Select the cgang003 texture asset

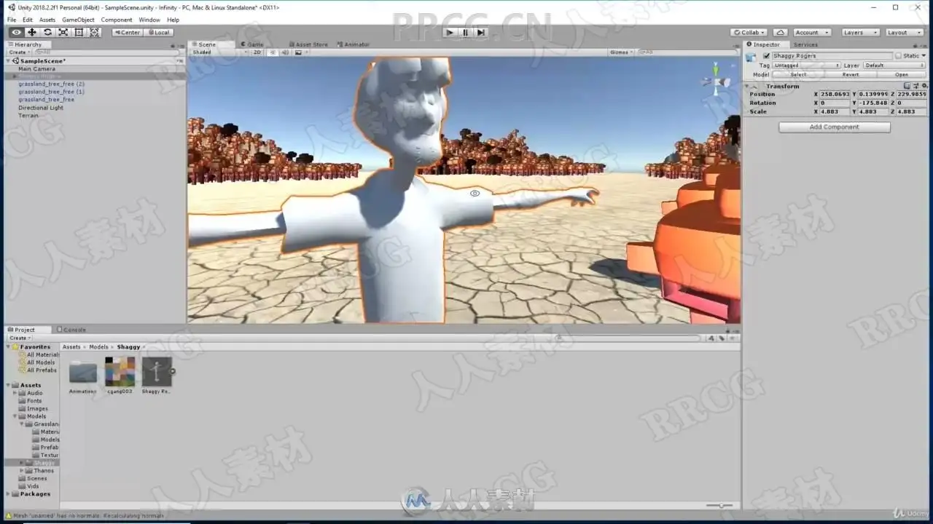[120, 371]
